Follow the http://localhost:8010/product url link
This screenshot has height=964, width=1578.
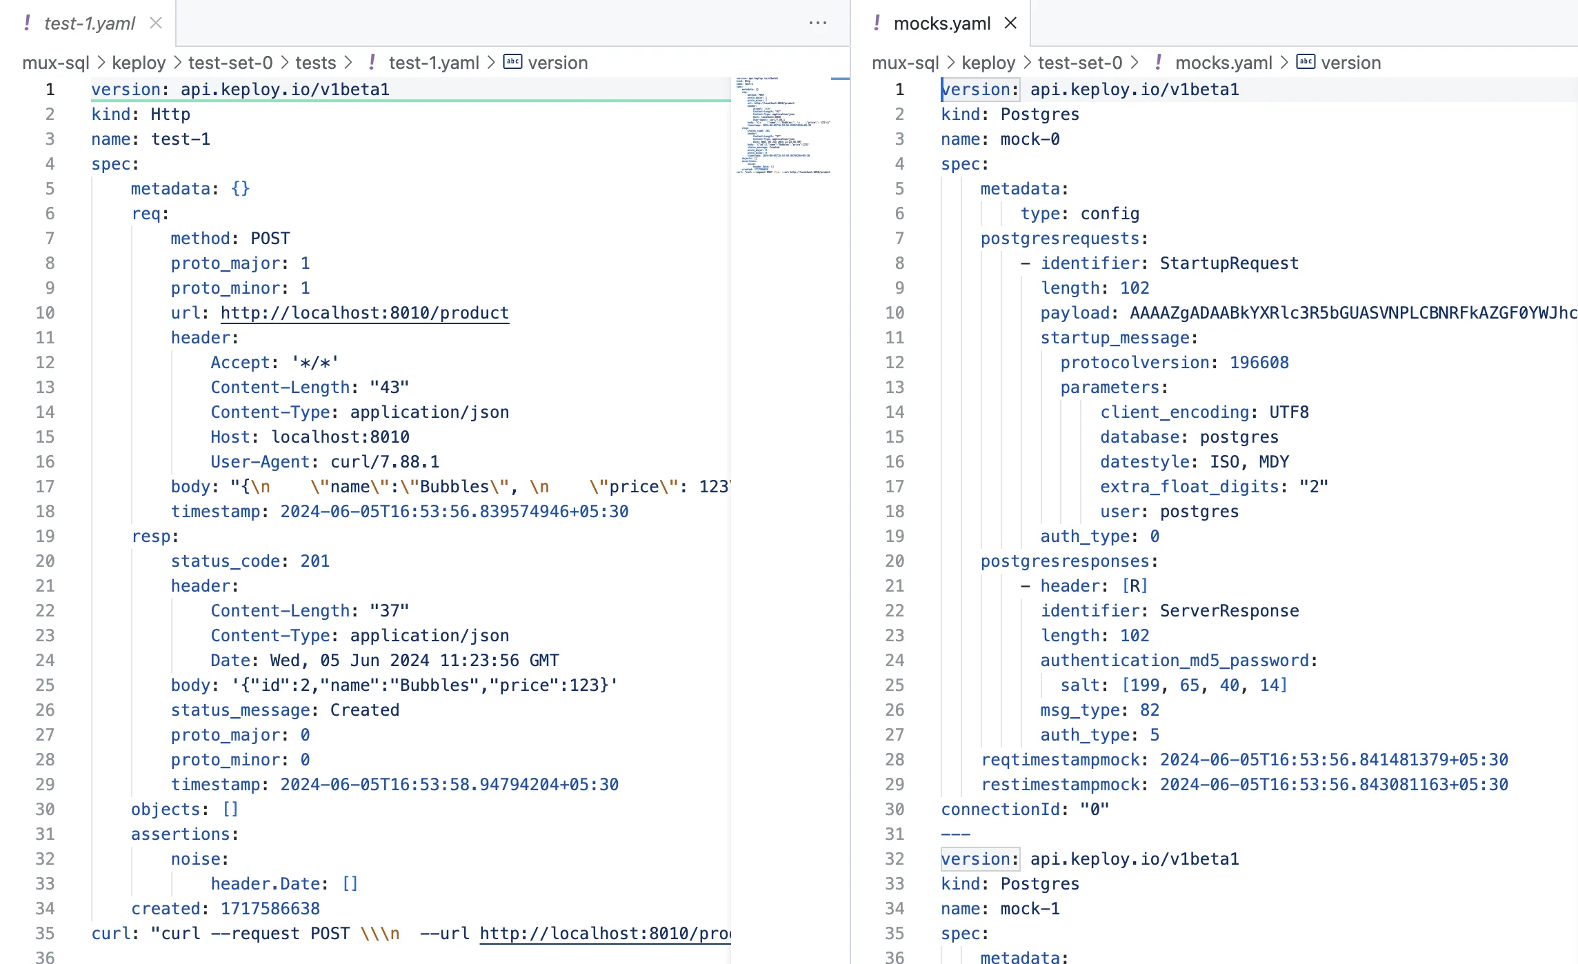(x=365, y=313)
